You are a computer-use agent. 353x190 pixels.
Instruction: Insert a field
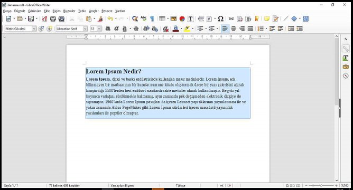coord(209,18)
